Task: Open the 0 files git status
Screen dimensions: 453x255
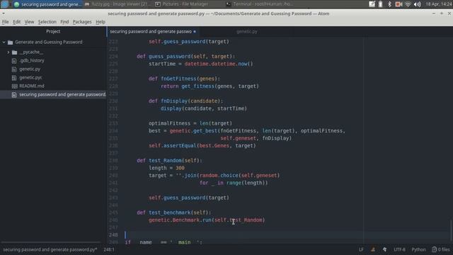Action: [441, 249]
